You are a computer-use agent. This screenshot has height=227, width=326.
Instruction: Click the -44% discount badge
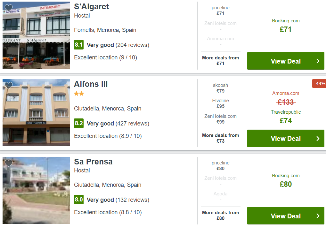319,84
